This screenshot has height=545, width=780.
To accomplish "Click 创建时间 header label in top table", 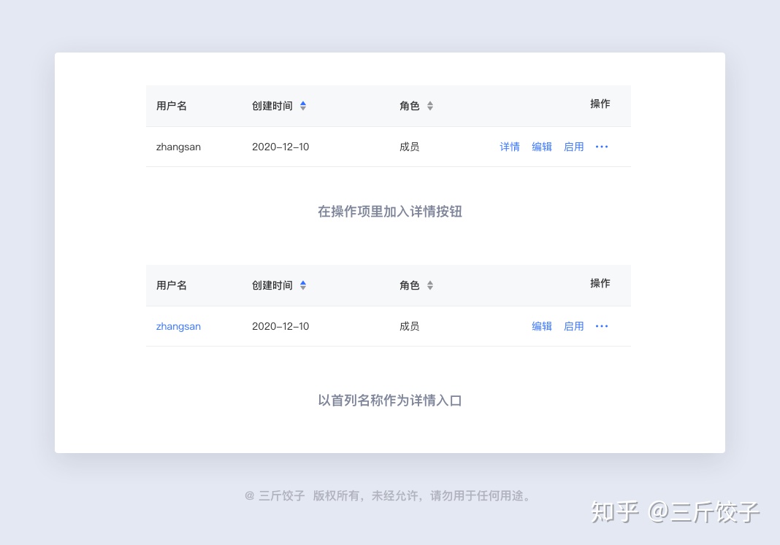I will pos(272,106).
